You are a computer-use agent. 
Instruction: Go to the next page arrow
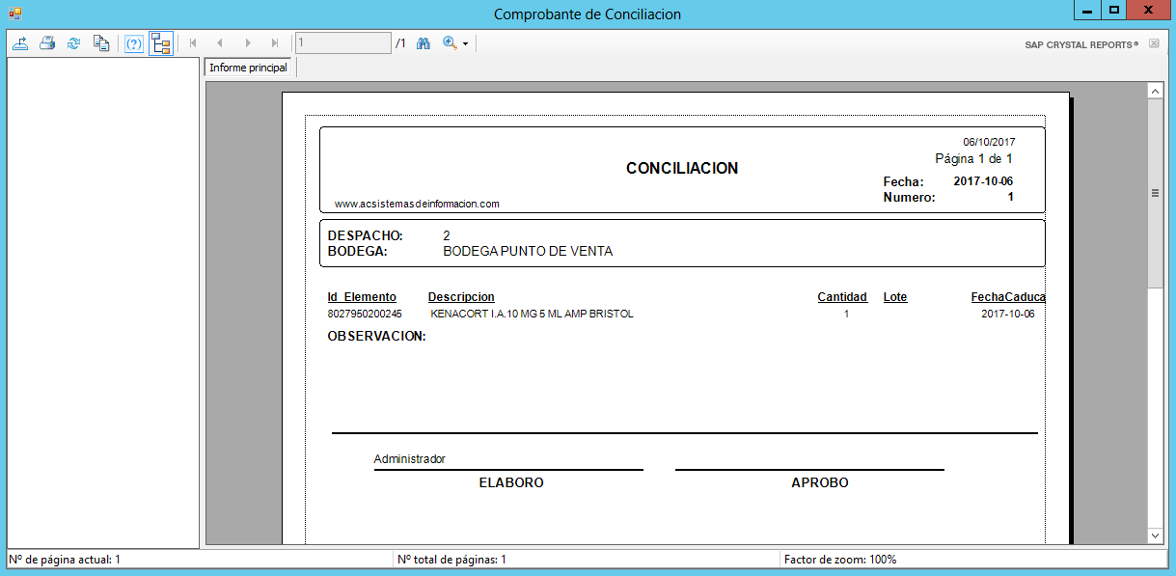coord(248,43)
